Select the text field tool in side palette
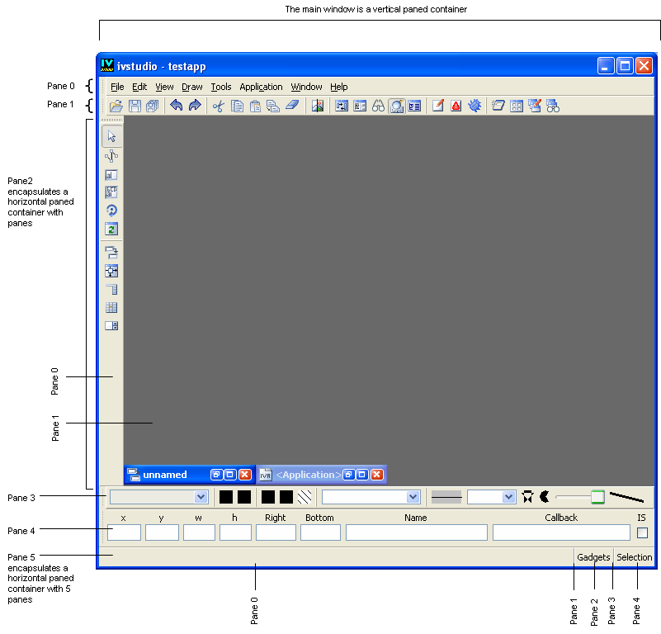Image resolution: width=661 pixels, height=634 pixels. (x=111, y=174)
